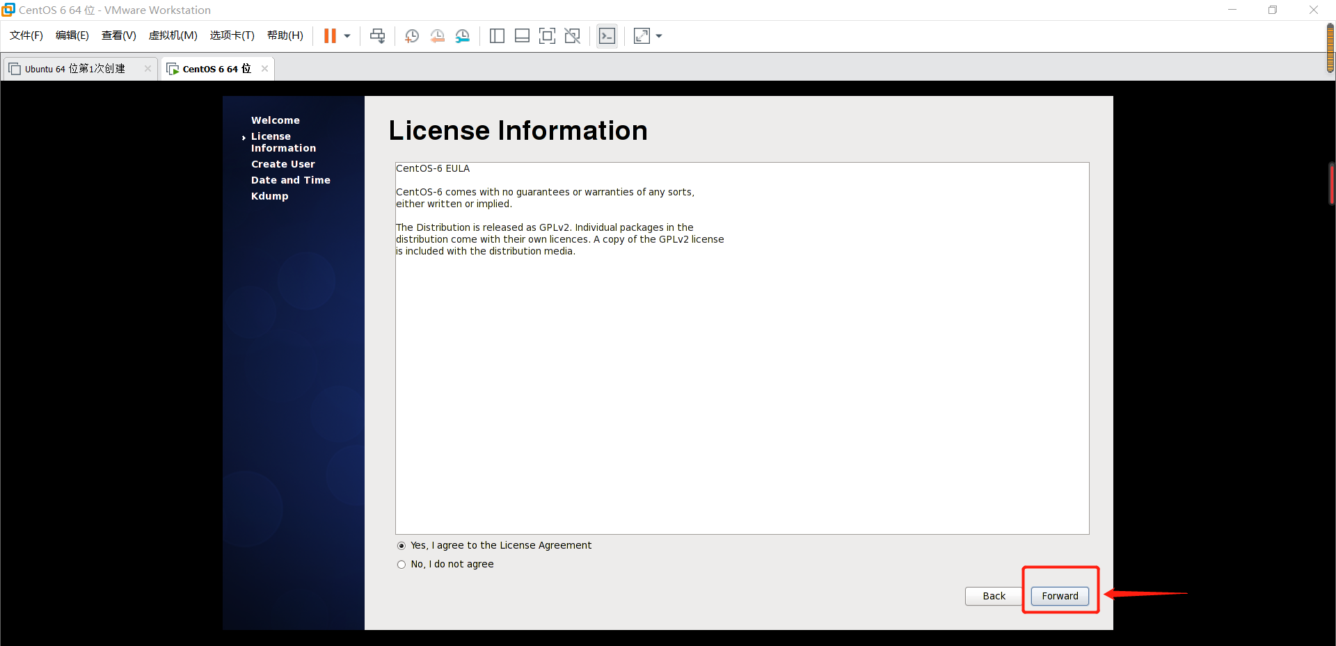Open the 帮助(H) menu
Viewport: 1336px width, 646px height.
point(285,35)
